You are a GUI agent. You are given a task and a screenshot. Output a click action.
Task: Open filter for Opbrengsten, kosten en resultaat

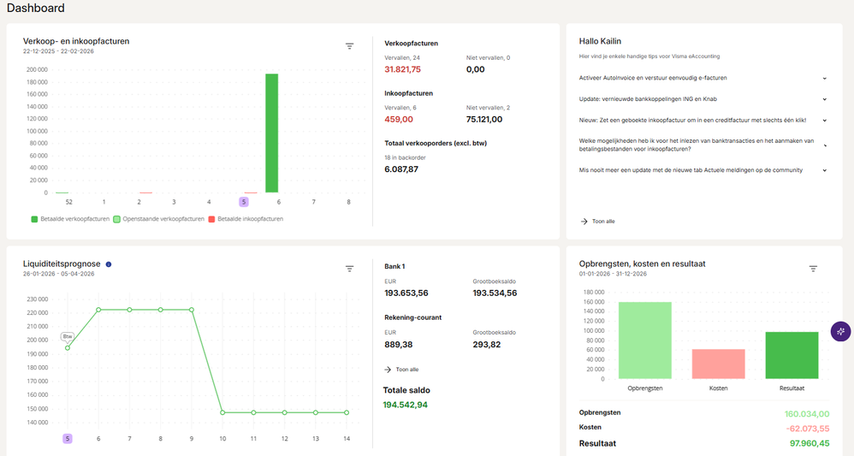point(813,269)
